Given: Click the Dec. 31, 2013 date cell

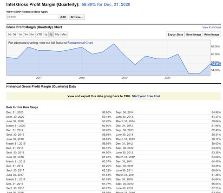Looking at the screenshot, I should pos(124,126).
